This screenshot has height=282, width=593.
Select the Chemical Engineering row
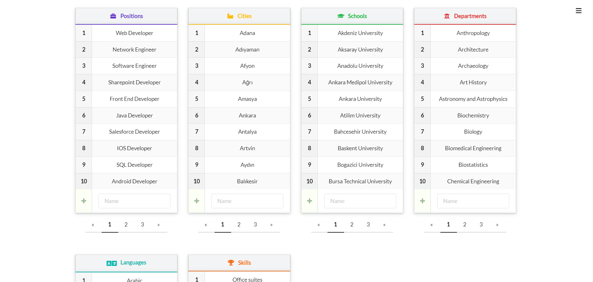click(465, 181)
